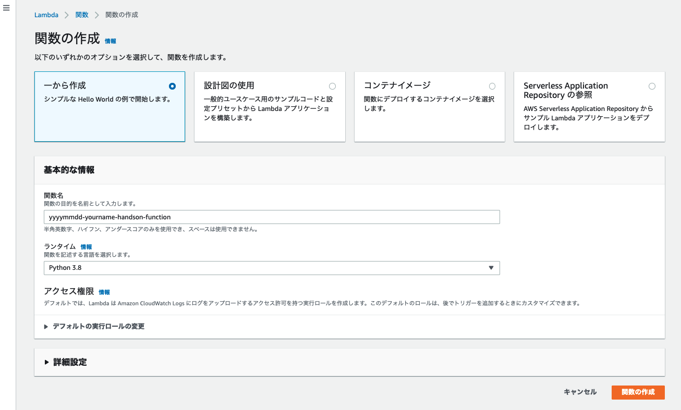Click the Lambda breadcrumb link
This screenshot has height=410, width=681.
pos(46,15)
